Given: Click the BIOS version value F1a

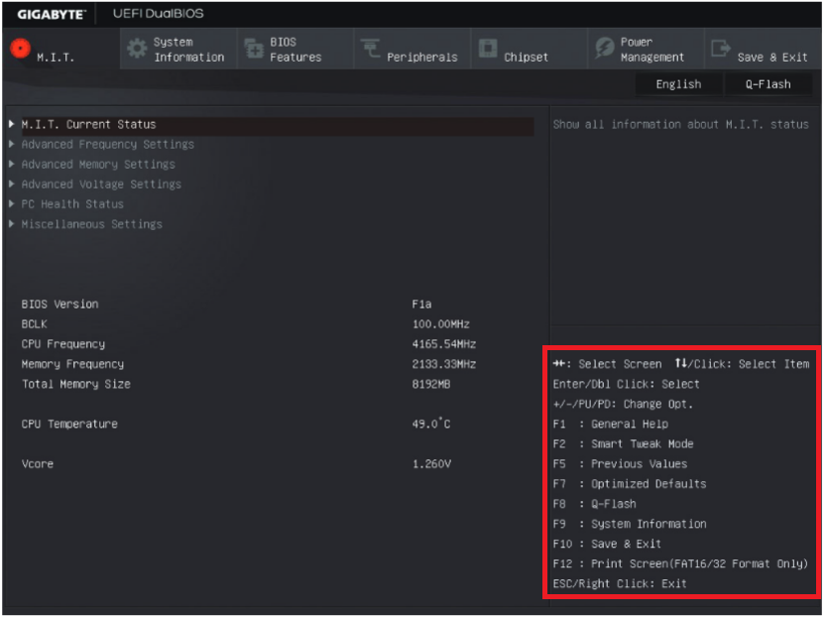Looking at the screenshot, I should click(x=421, y=304).
